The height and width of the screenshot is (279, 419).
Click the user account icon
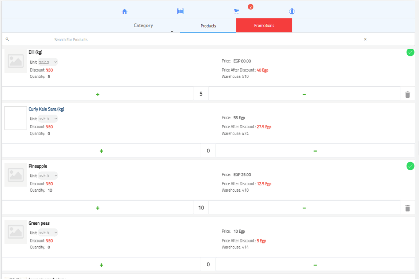[x=292, y=11]
